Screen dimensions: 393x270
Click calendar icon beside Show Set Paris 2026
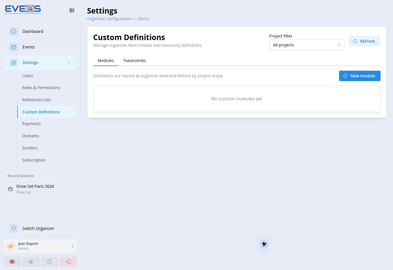point(10,189)
